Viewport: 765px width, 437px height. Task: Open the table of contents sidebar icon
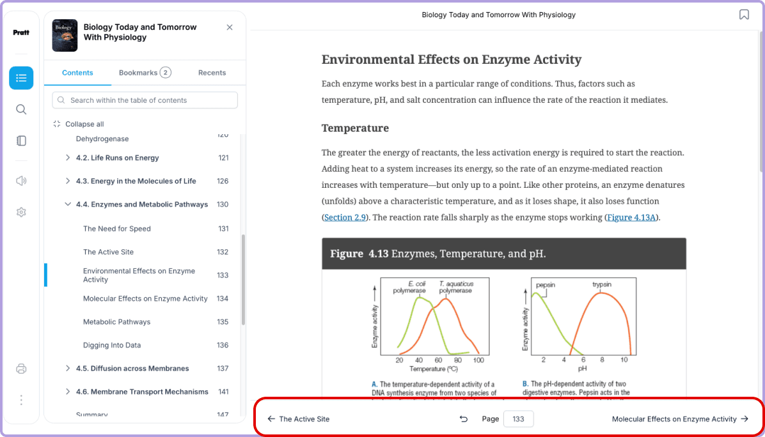pos(21,78)
